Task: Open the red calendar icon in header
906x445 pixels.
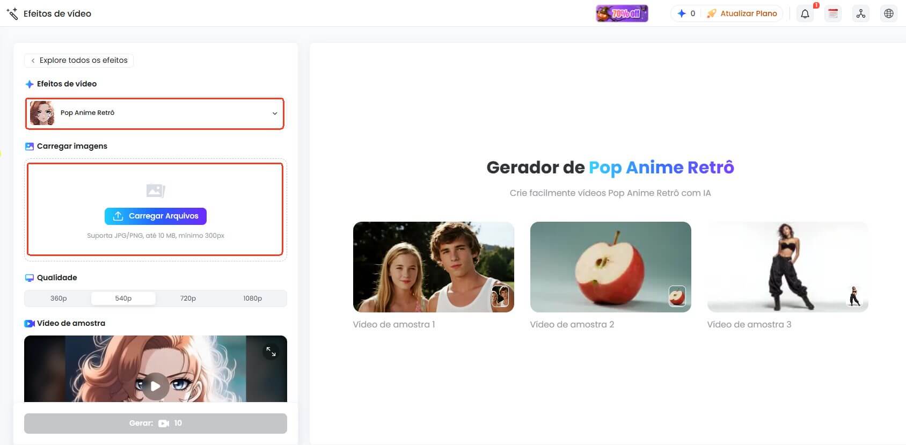Action: point(833,14)
